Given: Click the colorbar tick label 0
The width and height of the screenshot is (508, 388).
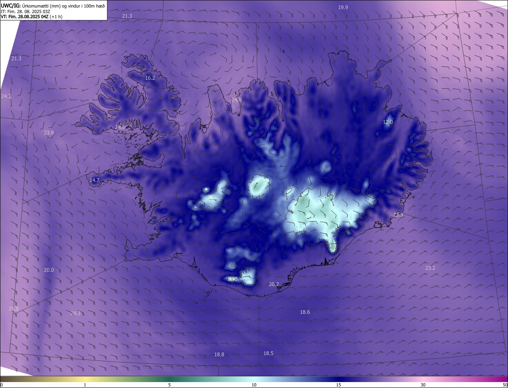Looking at the screenshot, I should pyautogui.click(x=2, y=385).
